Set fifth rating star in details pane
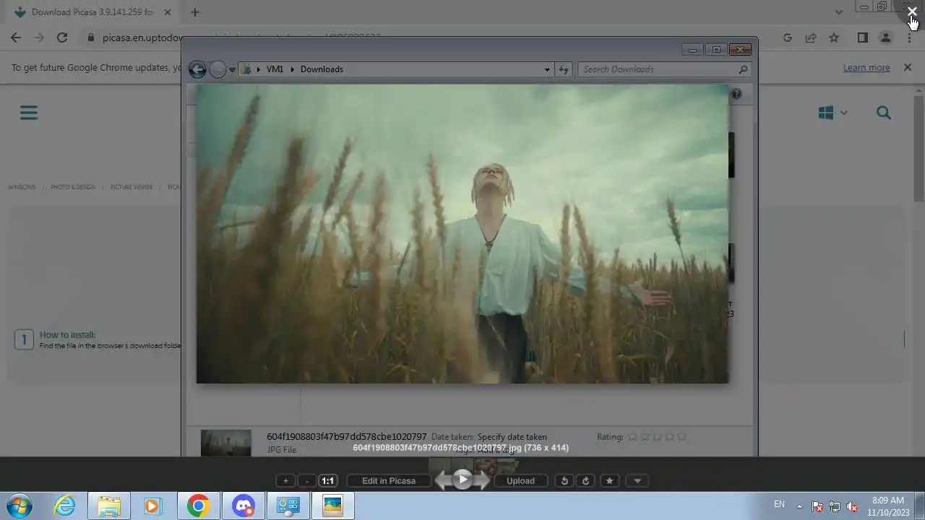The image size is (925, 520). 681,437
